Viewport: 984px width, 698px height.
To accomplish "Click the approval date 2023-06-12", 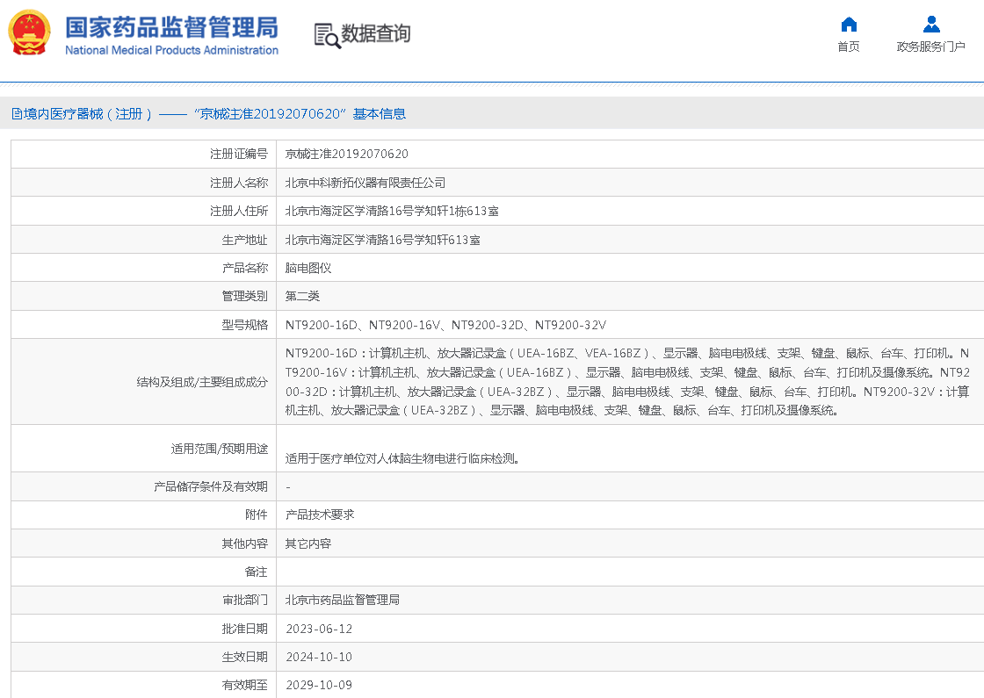I will tap(319, 629).
